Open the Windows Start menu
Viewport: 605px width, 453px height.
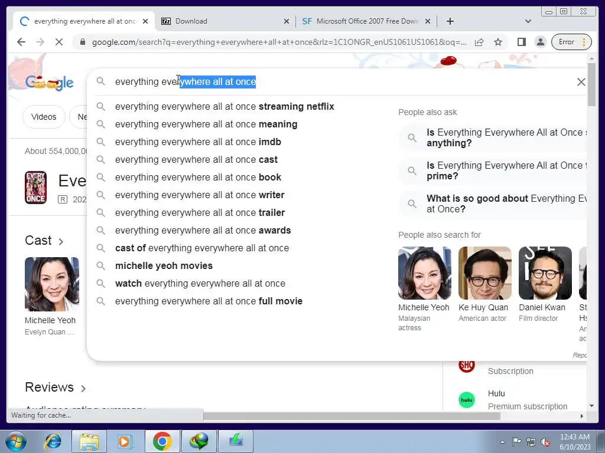tap(16, 441)
